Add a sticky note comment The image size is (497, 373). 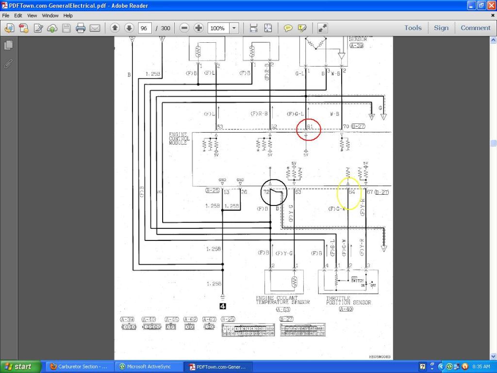(288, 28)
